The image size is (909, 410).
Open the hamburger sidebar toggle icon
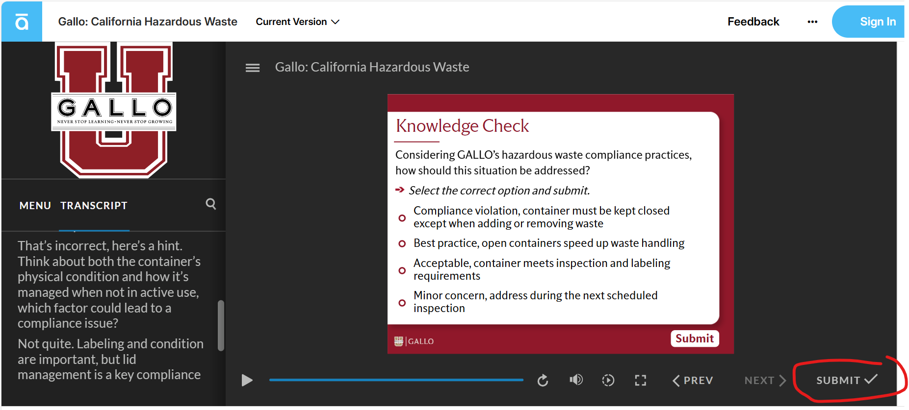253,68
